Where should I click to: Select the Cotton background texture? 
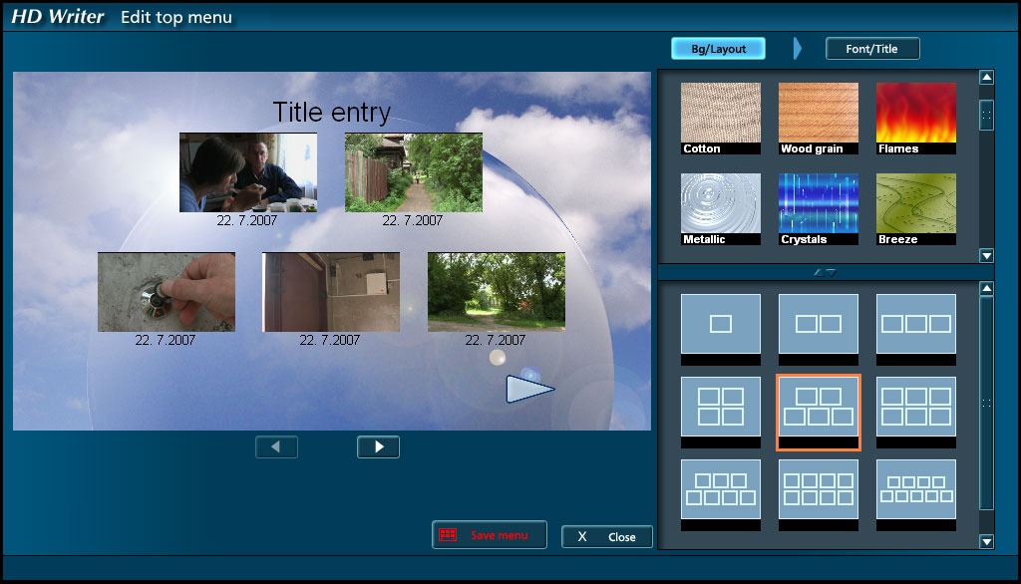pos(720,119)
